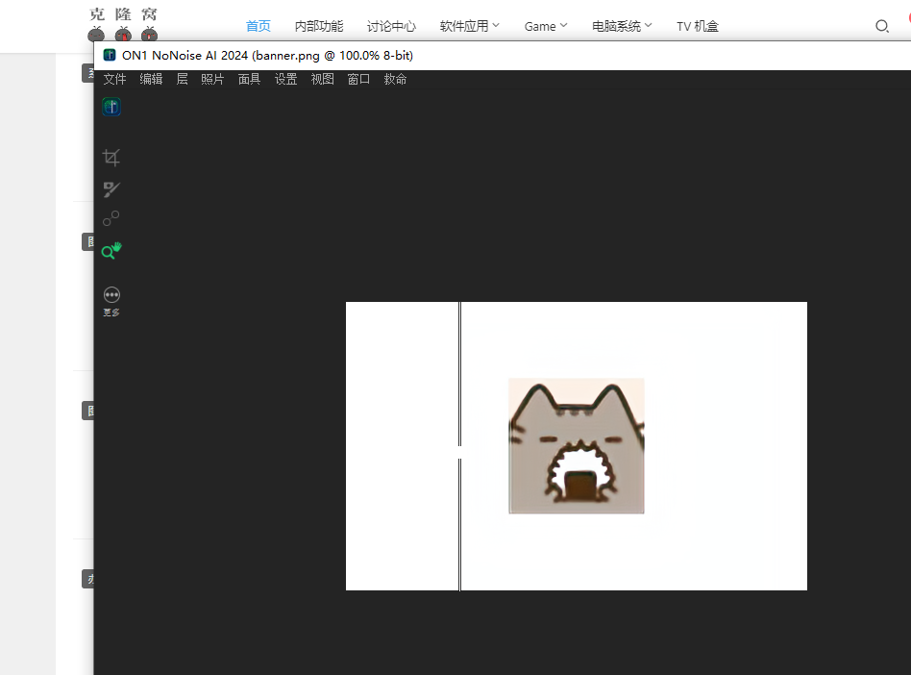Select the Retouch brush tool
The width and height of the screenshot is (911, 675).
coord(111,189)
